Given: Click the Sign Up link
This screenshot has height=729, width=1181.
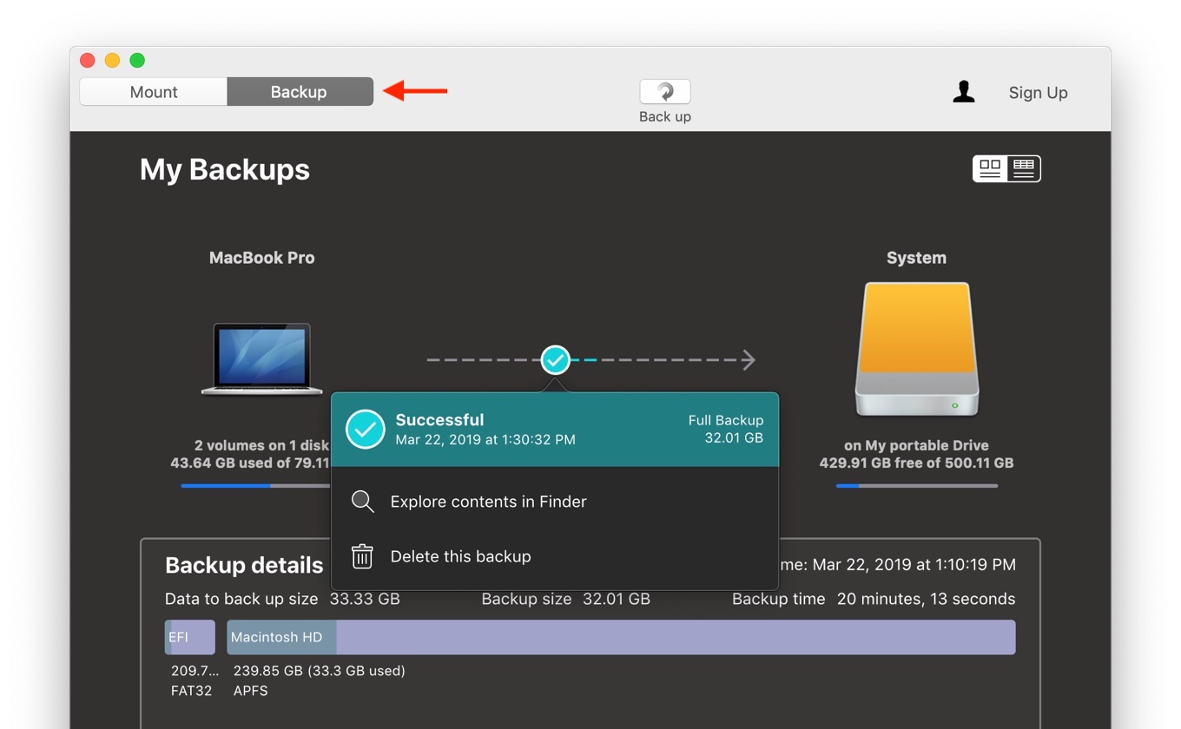Looking at the screenshot, I should point(1038,93).
